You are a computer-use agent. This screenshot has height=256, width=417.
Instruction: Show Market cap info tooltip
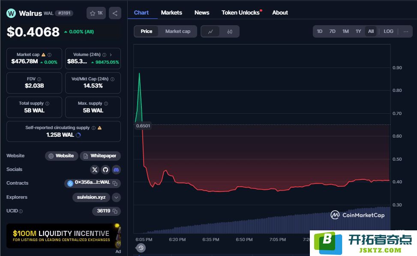coord(49,55)
